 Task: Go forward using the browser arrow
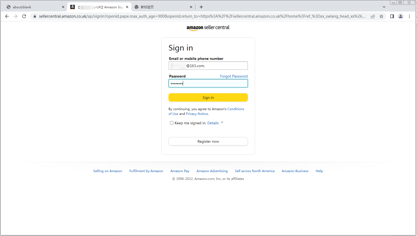[16, 16]
